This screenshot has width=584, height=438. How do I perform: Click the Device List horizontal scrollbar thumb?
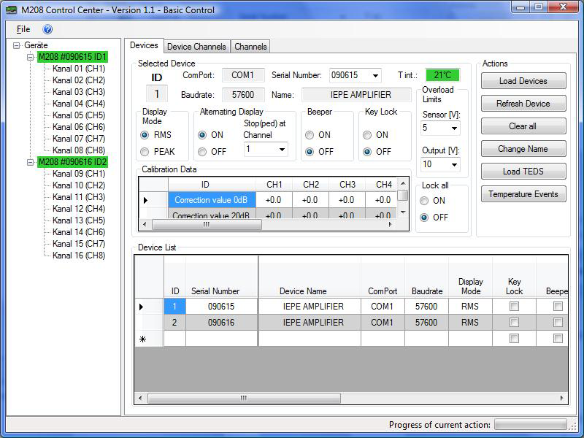pyautogui.click(x=244, y=398)
